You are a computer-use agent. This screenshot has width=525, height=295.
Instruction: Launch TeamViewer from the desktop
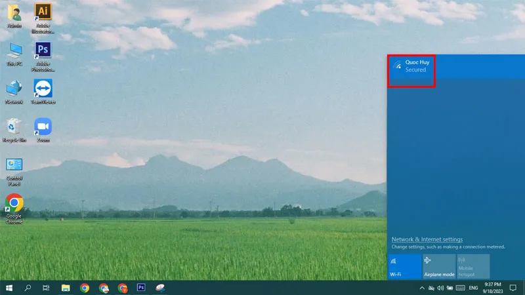tap(43, 88)
